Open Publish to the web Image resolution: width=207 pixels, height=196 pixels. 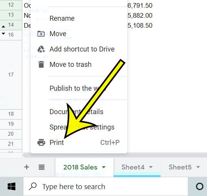pyautogui.click(x=79, y=88)
